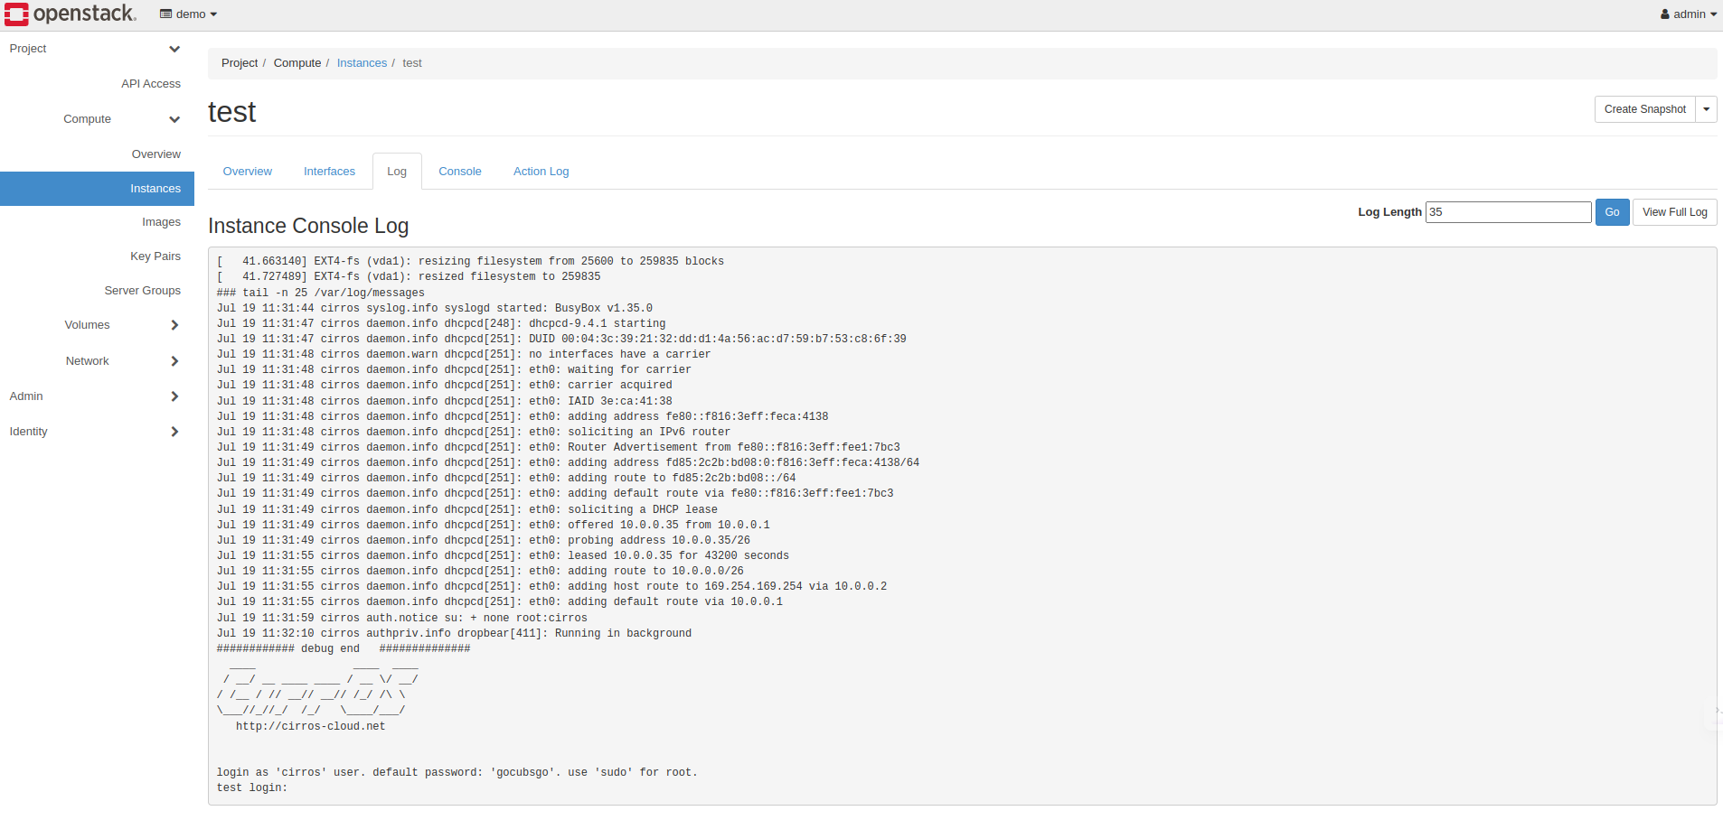
Task: Click the 'http://cirros-cloud.net' log text
Action: pos(310,727)
